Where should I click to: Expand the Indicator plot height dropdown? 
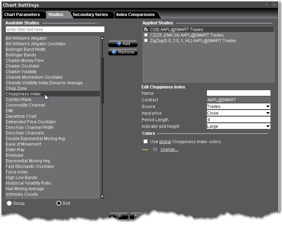click(238, 126)
